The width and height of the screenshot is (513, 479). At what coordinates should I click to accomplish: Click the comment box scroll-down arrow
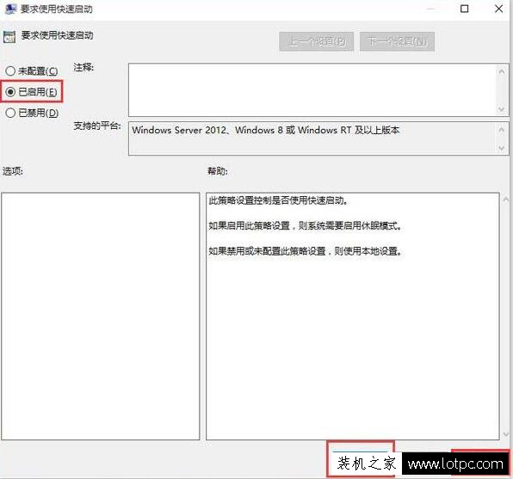tap(501, 109)
